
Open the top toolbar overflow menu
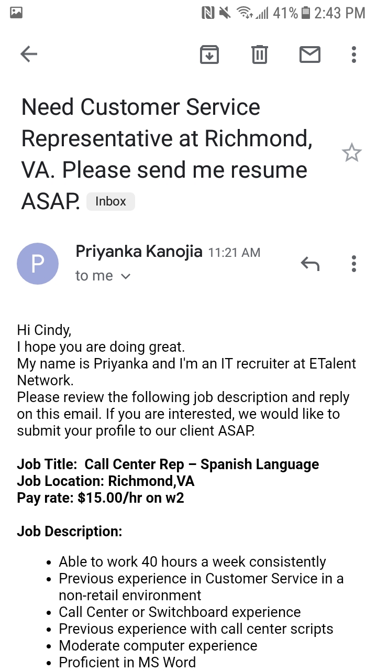354,54
